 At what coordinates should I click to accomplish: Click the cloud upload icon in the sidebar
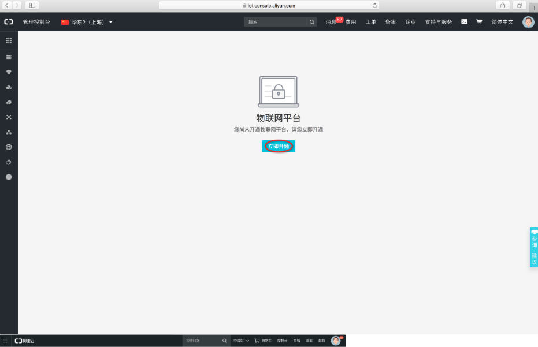tap(9, 102)
